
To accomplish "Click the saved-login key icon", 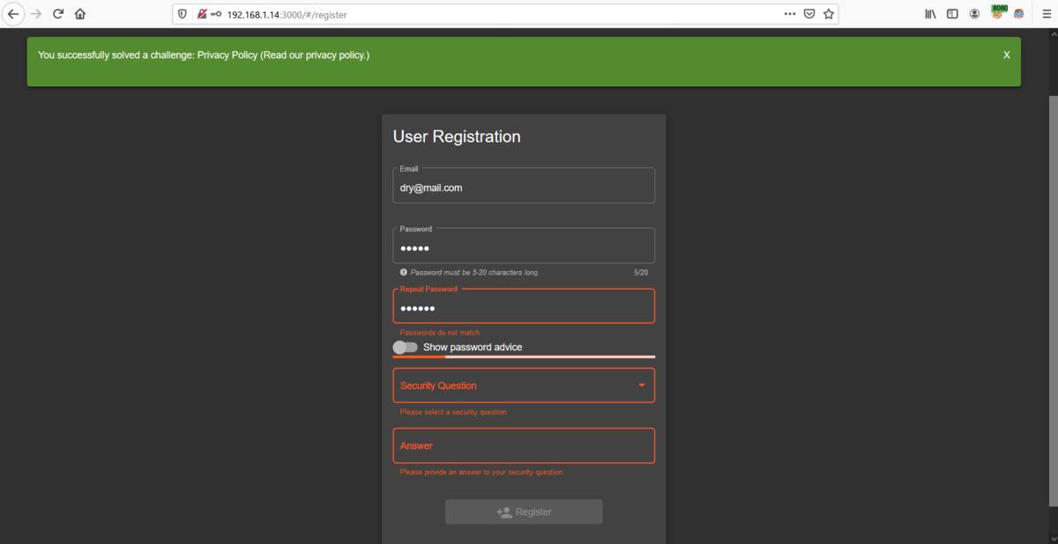I will click(x=216, y=14).
